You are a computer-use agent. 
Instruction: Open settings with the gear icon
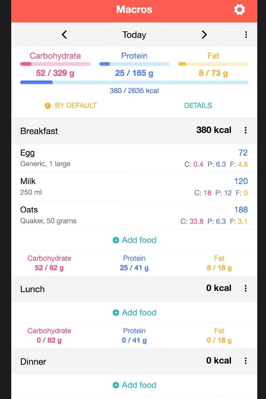(239, 10)
